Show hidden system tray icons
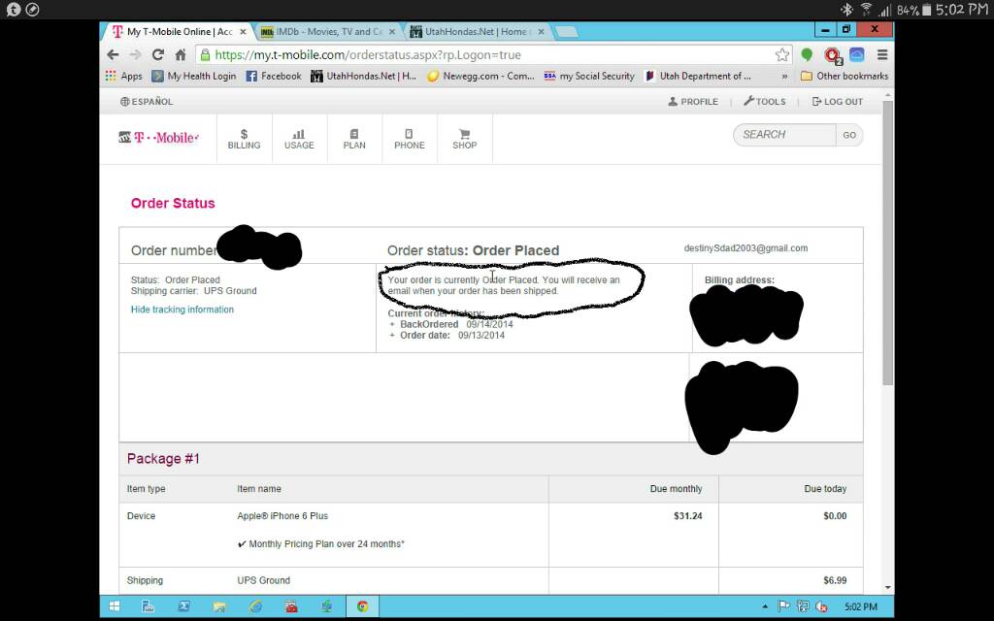Image resolution: width=994 pixels, height=621 pixels. 765,606
